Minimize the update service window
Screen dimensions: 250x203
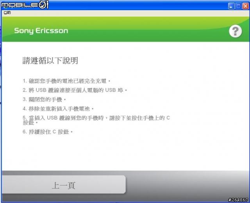pos(231,6)
